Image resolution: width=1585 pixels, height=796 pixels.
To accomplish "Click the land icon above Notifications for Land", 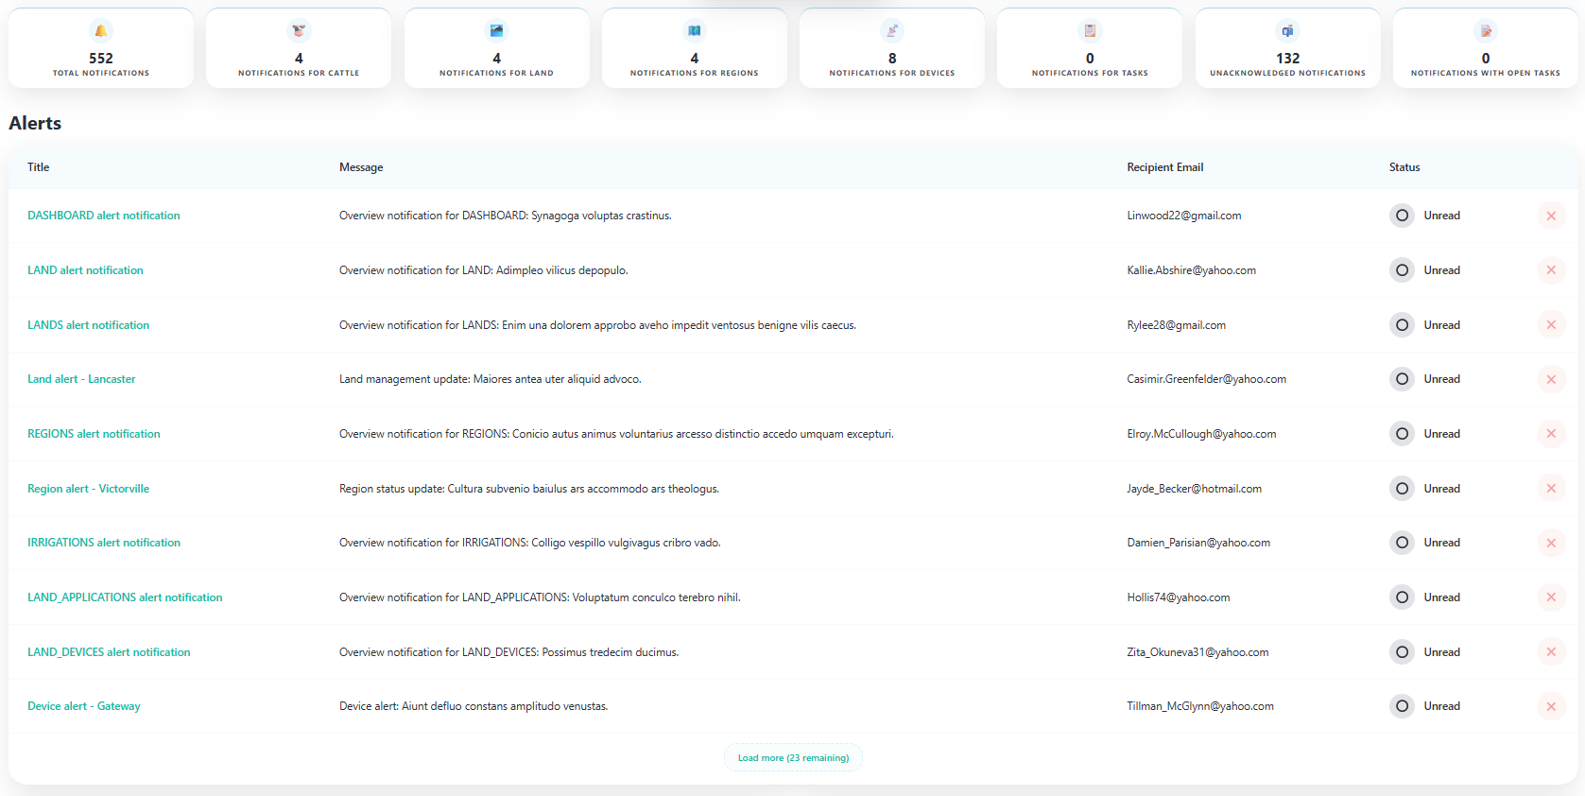I will 496,31.
